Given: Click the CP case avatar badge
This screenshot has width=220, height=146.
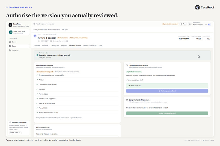Looking at the screenshot, I should [35, 36].
